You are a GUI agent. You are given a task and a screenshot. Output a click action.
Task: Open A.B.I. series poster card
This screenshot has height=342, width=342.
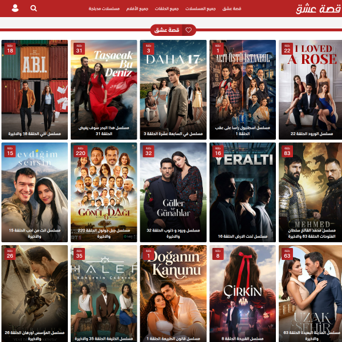[x=34, y=89]
